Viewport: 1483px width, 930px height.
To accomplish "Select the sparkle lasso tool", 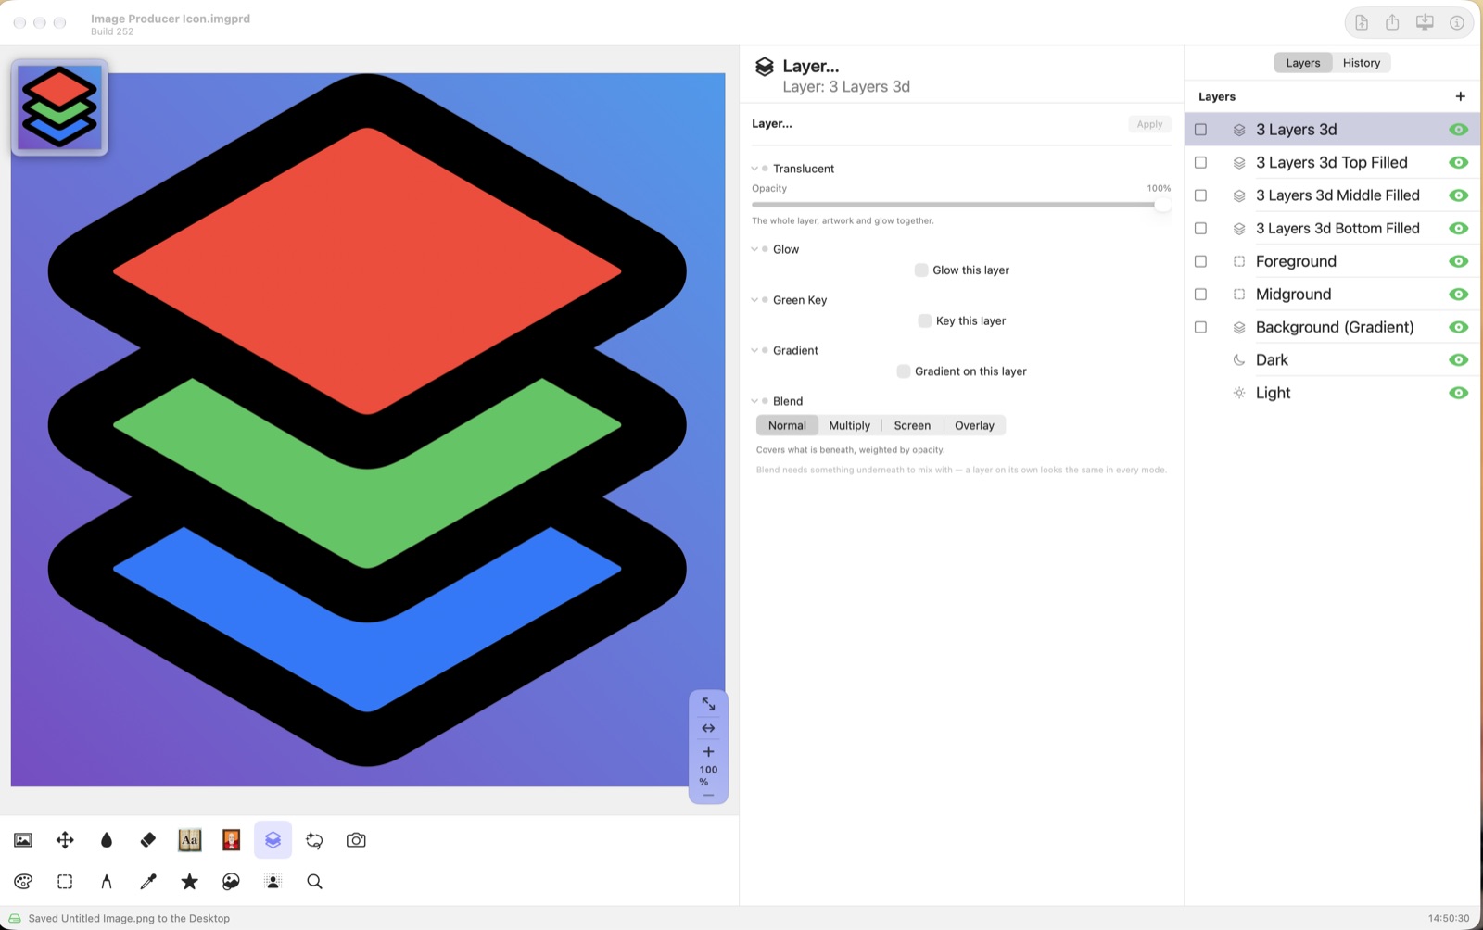I will tap(314, 840).
